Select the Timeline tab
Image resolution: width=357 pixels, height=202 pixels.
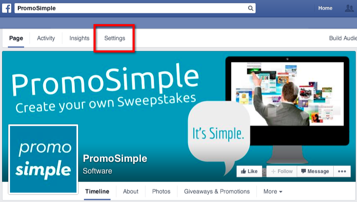point(97,191)
